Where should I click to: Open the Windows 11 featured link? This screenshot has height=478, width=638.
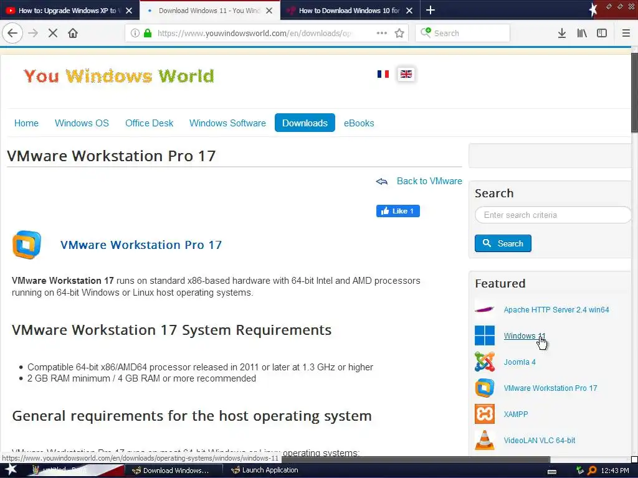[524, 335]
